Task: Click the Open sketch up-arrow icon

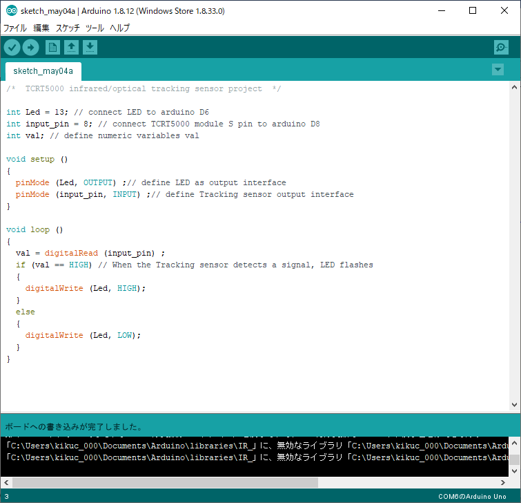Action: [x=71, y=47]
